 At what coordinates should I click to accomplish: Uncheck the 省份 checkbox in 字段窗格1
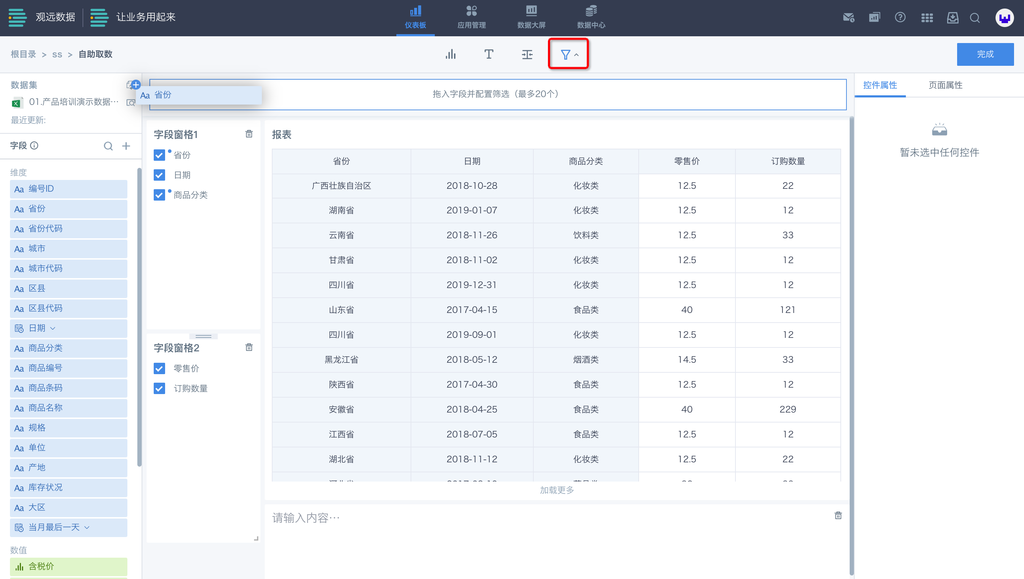point(159,155)
